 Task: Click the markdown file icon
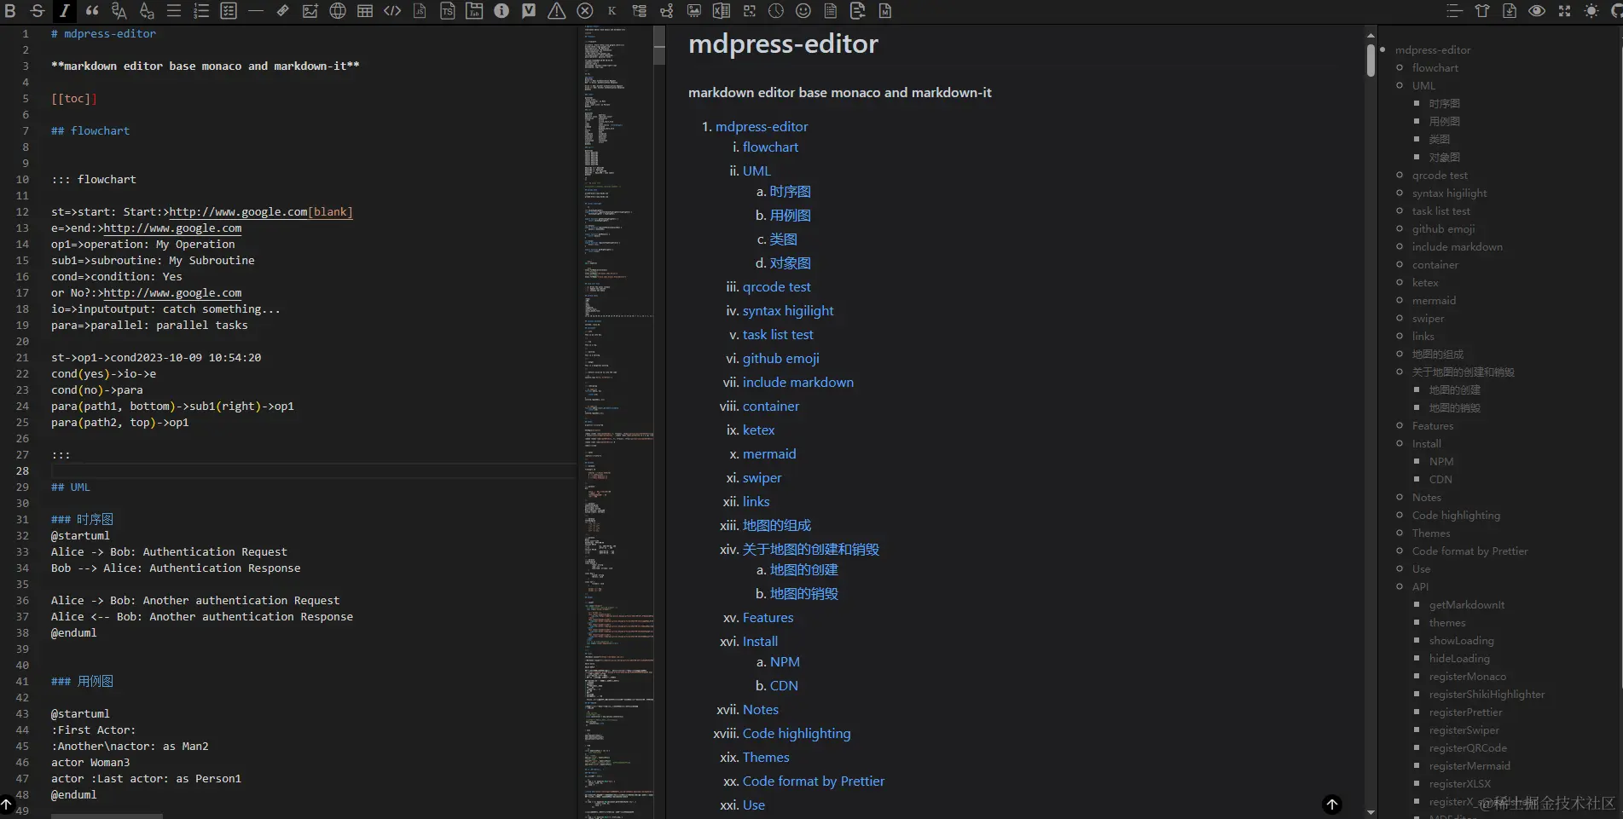(885, 11)
